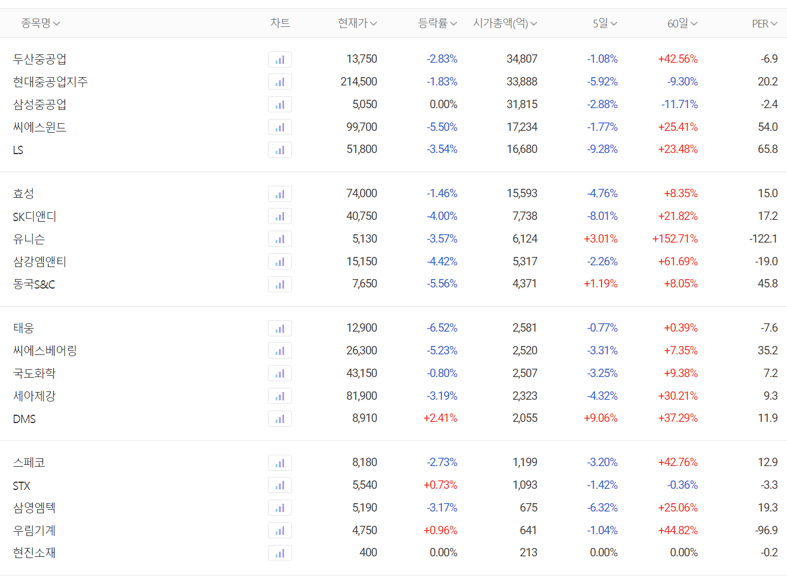The width and height of the screenshot is (787, 585).
Task: Select LS 5-day value -9.28%
Action: [x=602, y=149]
